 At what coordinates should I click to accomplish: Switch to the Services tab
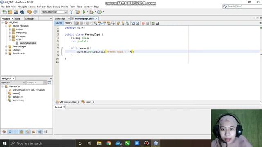30,19
